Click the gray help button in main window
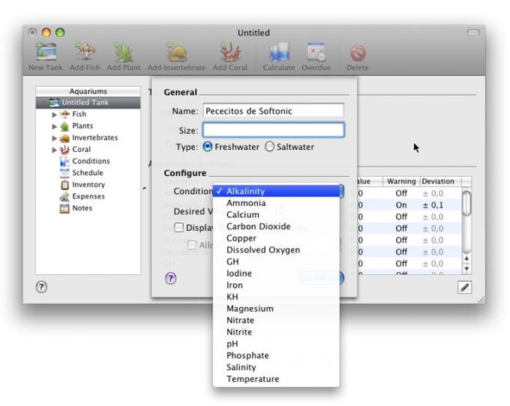510x406 pixels. pos(41,287)
